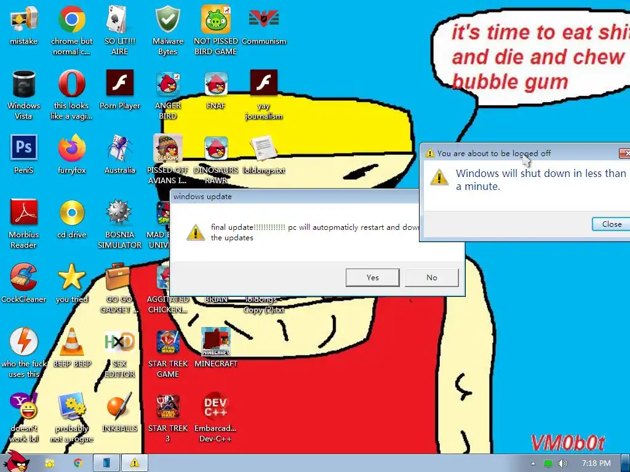Click Close in the logoff warning dialog
This screenshot has height=472, width=630.
(611, 224)
